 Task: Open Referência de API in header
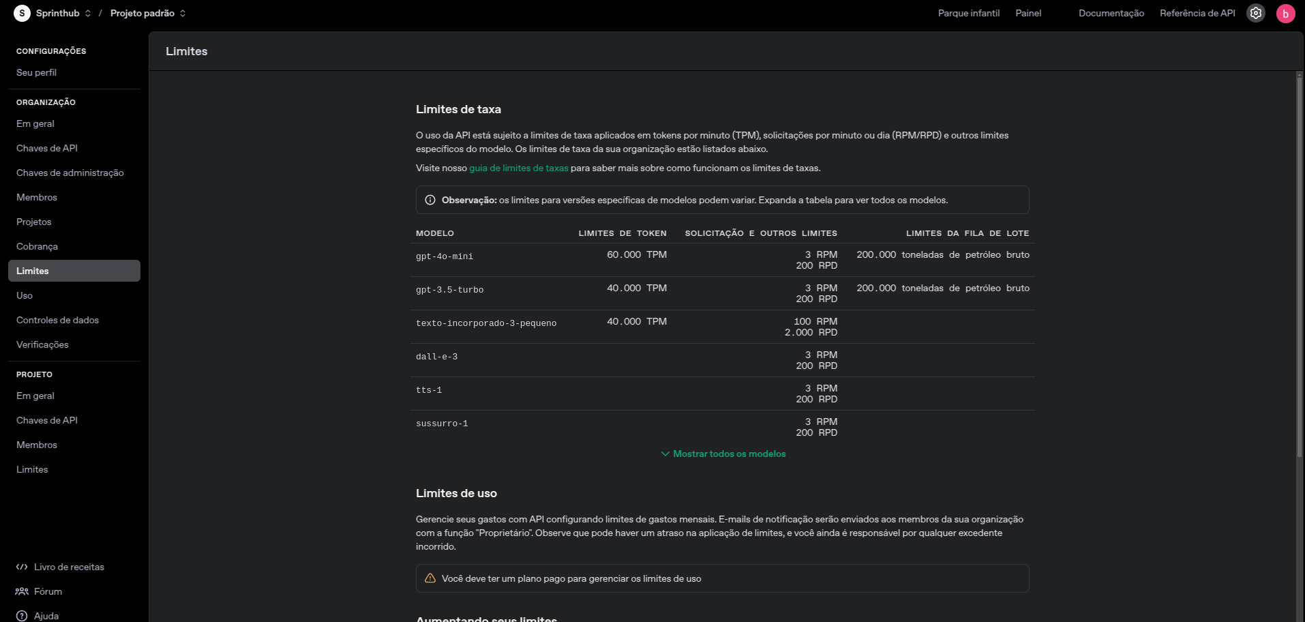point(1197,13)
